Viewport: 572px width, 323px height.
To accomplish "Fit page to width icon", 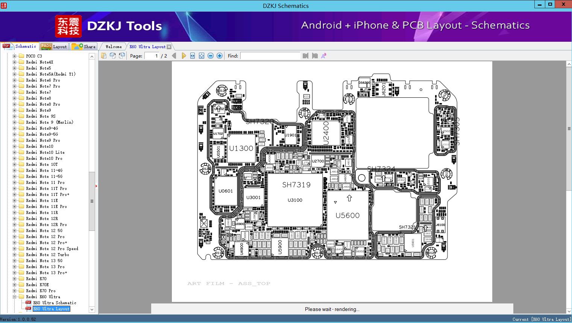I will (193, 56).
